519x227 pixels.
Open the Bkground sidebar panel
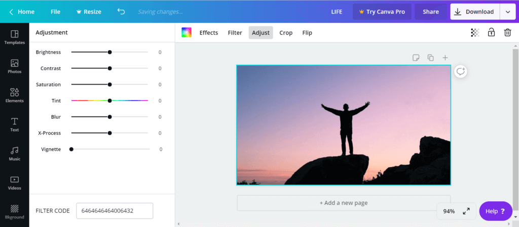15,212
